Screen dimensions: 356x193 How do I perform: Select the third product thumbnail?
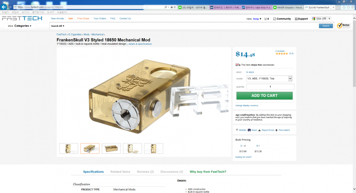tap(111, 149)
